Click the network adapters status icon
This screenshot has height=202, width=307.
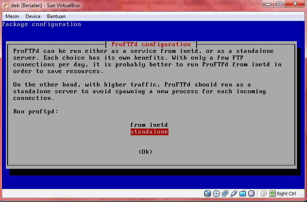point(225,194)
